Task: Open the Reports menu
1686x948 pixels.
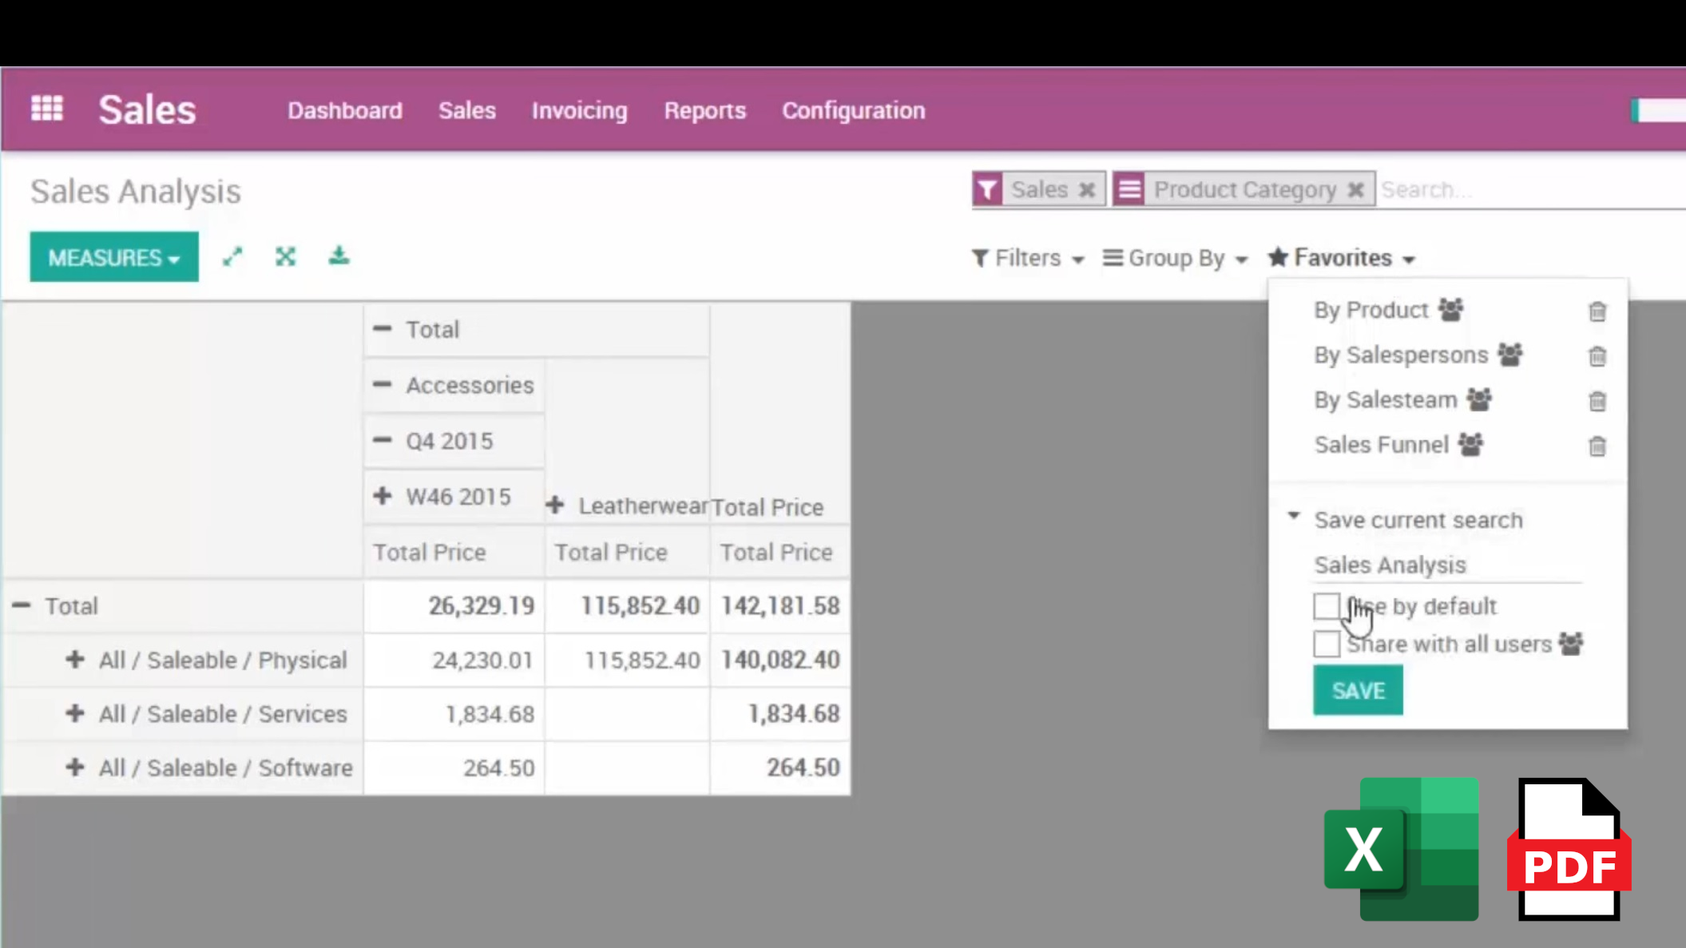Action: 704,110
